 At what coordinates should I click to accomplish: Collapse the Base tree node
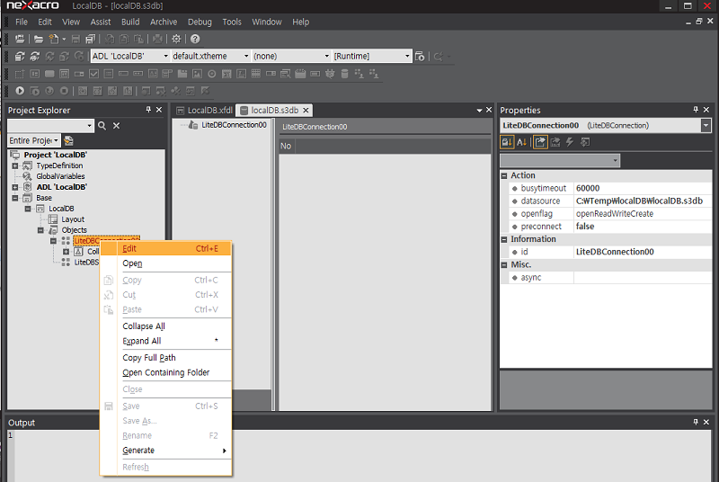pyautogui.click(x=15, y=198)
